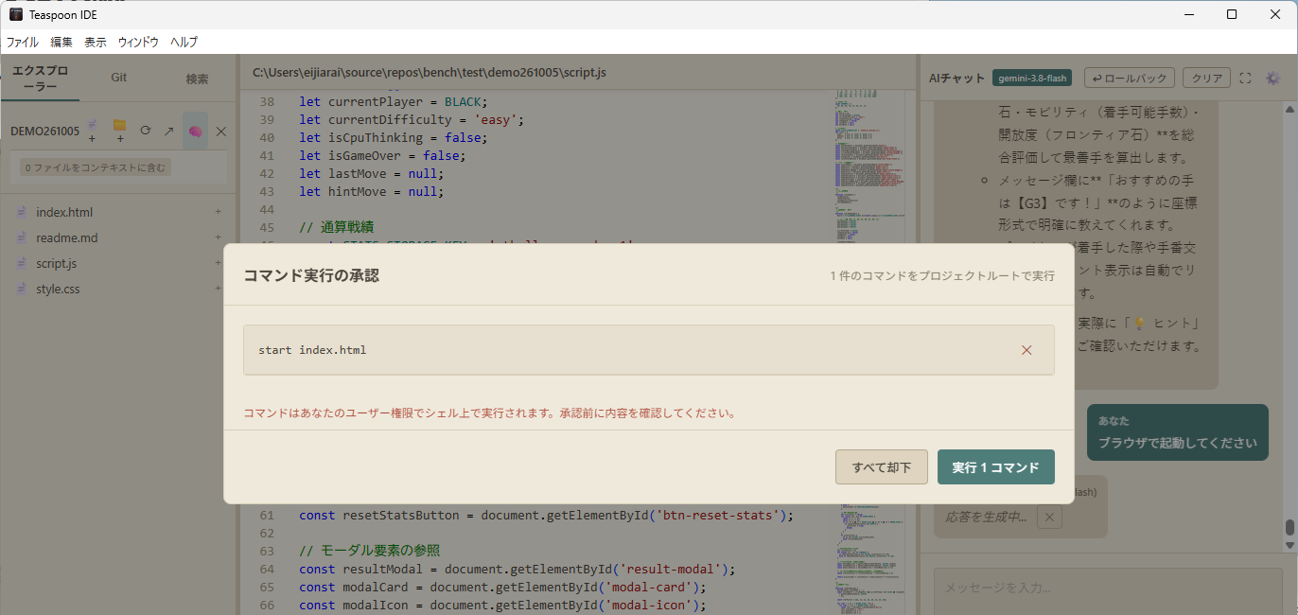The width and height of the screenshot is (1298, 615).
Task: Click code line 'let hintMove = null;'
Action: point(371,191)
